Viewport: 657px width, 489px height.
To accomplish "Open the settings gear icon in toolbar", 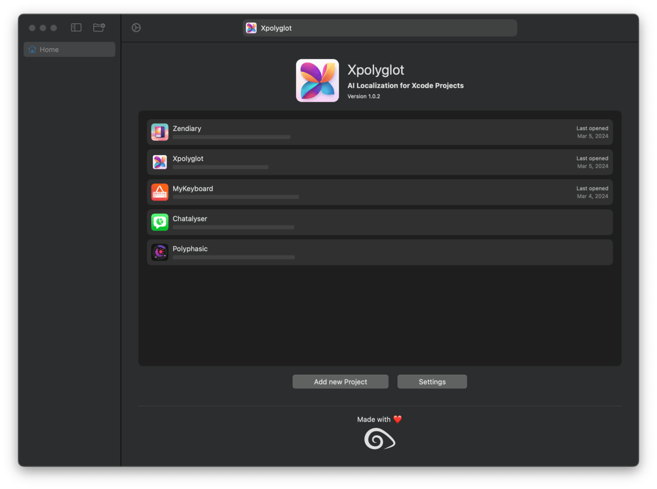I will pyautogui.click(x=136, y=28).
